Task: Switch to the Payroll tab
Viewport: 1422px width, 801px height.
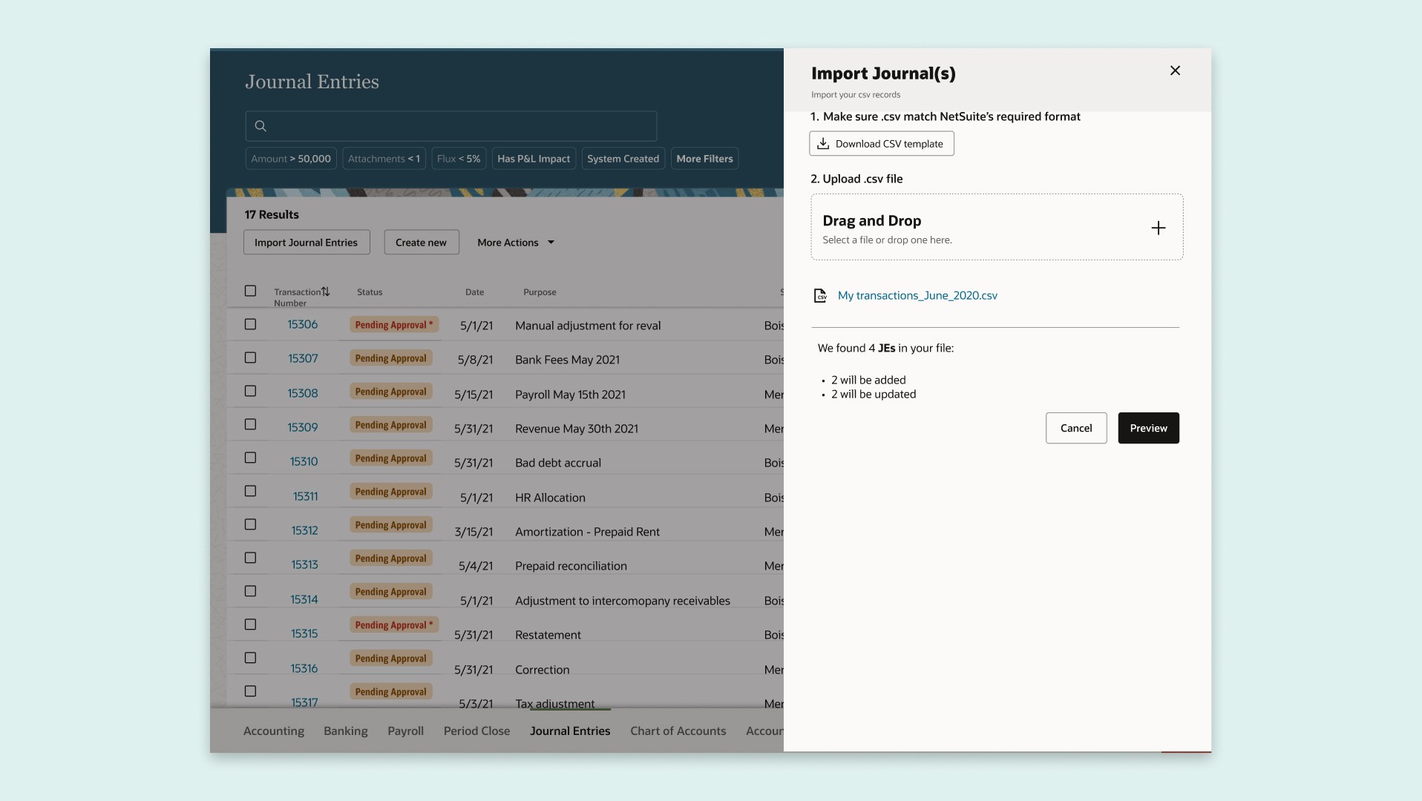Action: coord(405,731)
